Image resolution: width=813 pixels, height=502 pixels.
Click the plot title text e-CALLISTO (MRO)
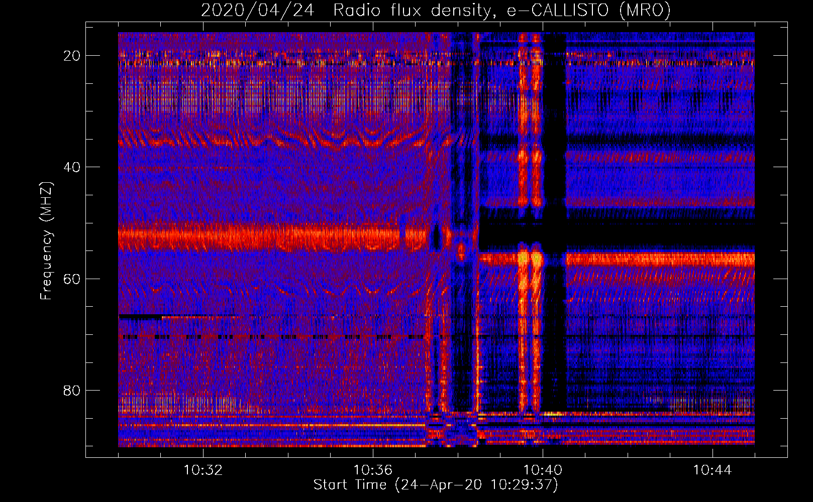(588, 11)
